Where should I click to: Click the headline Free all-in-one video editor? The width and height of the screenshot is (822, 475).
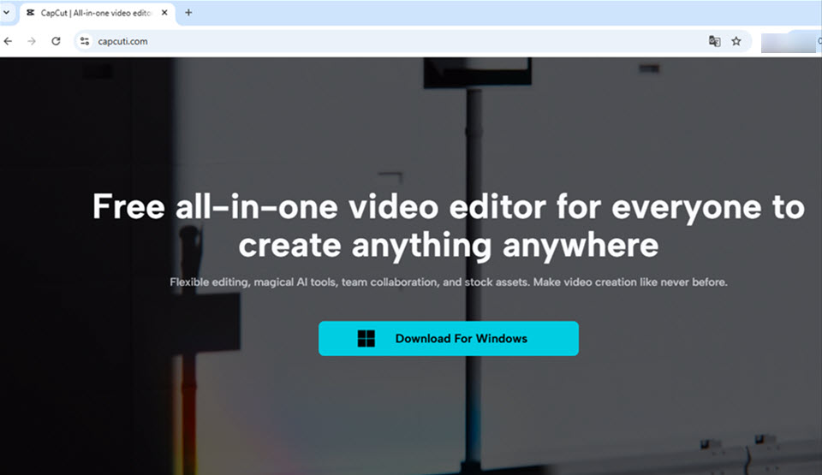coord(448,225)
